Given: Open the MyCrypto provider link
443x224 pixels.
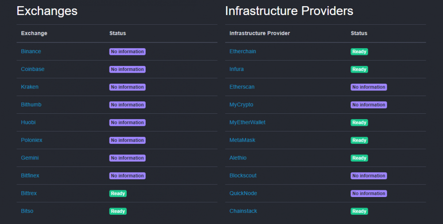Looking at the screenshot, I should click(x=241, y=104).
